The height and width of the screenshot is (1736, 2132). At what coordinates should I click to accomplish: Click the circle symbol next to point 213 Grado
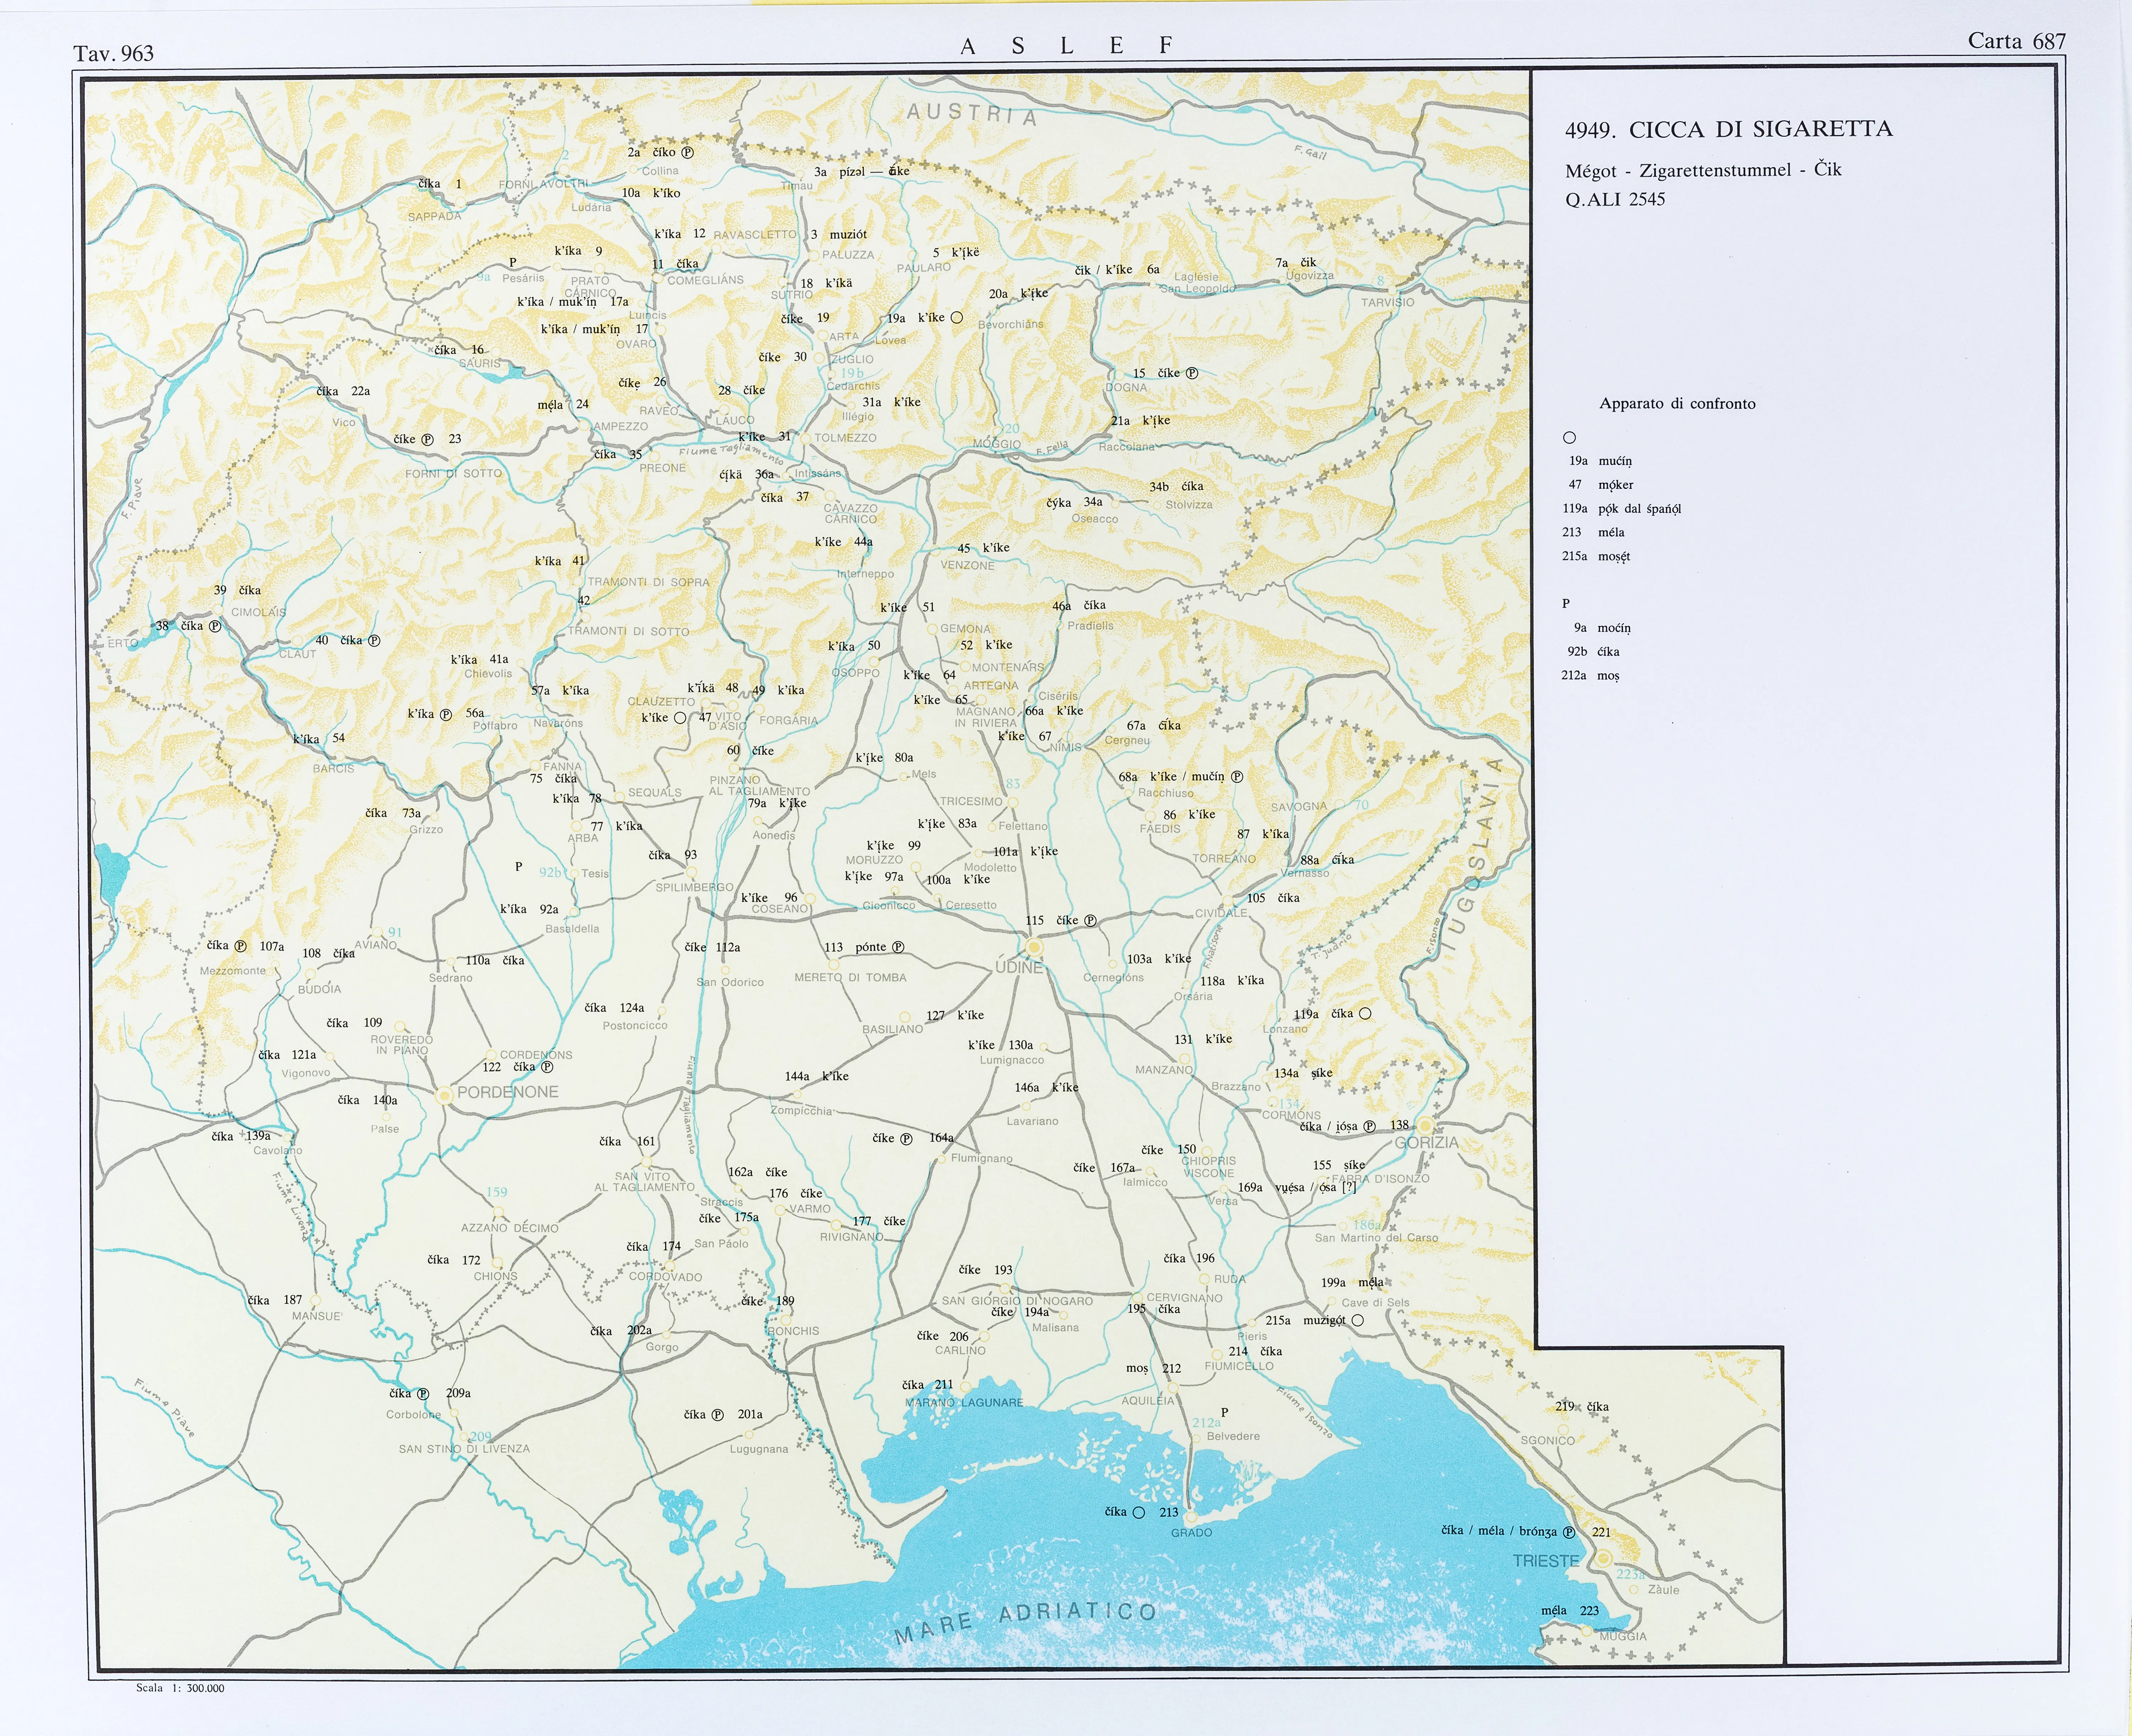click(1138, 1512)
